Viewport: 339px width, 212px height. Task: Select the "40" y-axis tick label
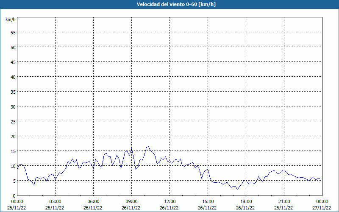13,77
